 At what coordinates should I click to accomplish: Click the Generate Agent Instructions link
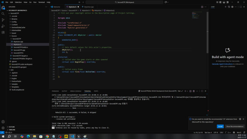tap(223, 64)
